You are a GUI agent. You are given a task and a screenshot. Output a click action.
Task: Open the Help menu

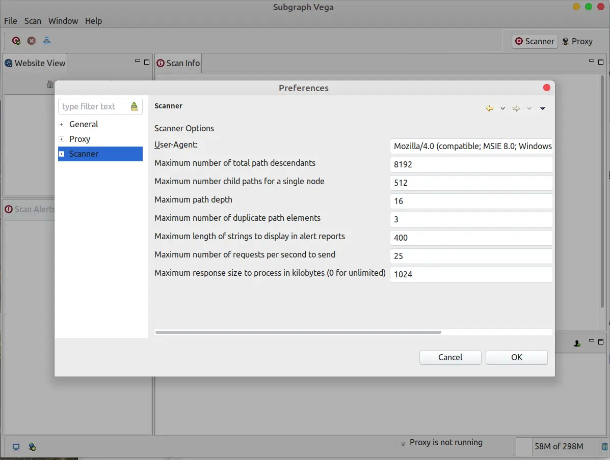93,21
